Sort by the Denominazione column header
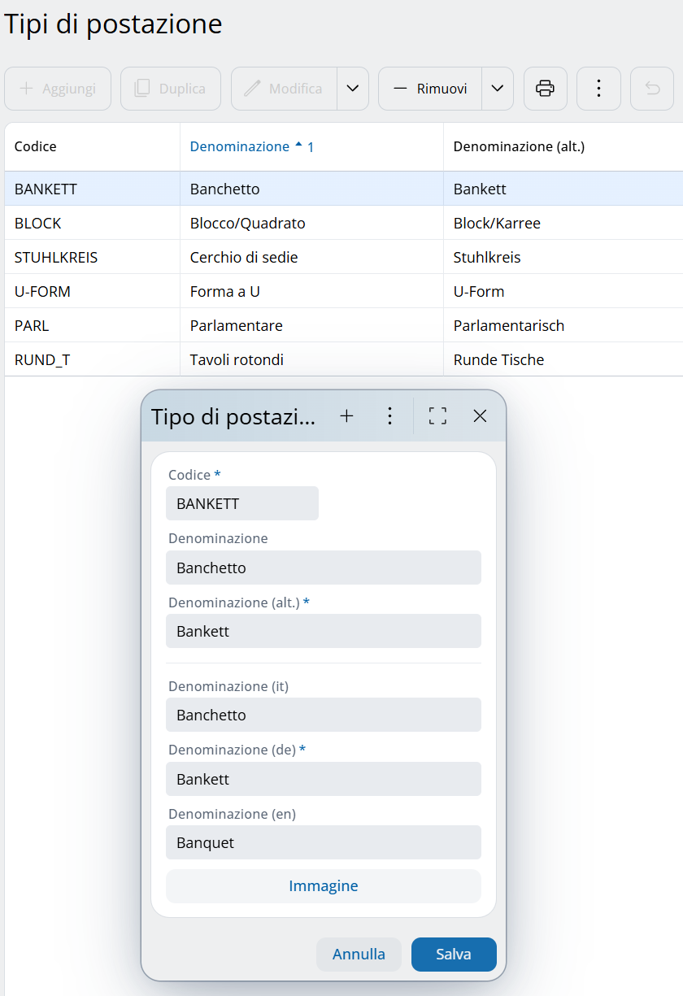The height and width of the screenshot is (996, 683). coord(240,146)
